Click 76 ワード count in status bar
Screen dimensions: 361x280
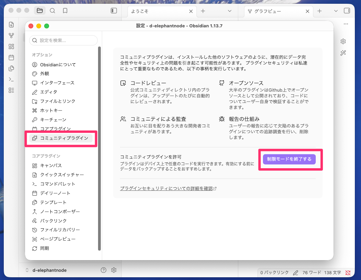pyautogui.click(x=312, y=273)
